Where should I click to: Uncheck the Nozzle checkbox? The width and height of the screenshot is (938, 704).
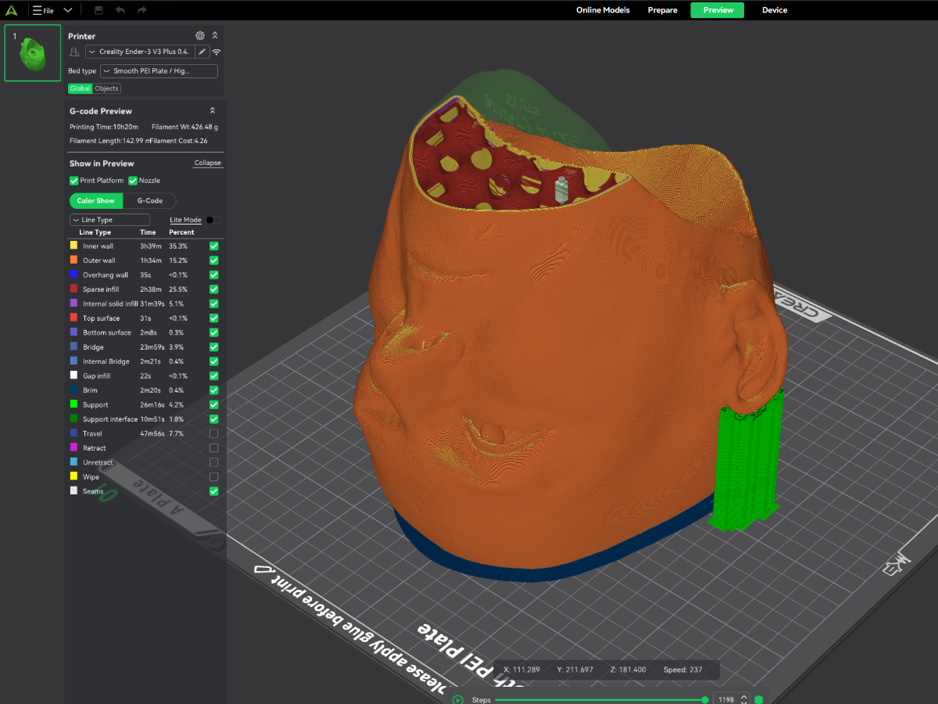pos(133,181)
